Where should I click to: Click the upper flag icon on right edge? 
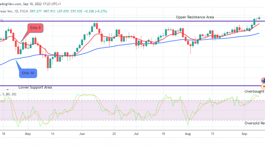[x=263, y=81]
